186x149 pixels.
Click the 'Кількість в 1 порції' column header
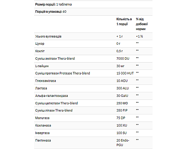[124, 22]
